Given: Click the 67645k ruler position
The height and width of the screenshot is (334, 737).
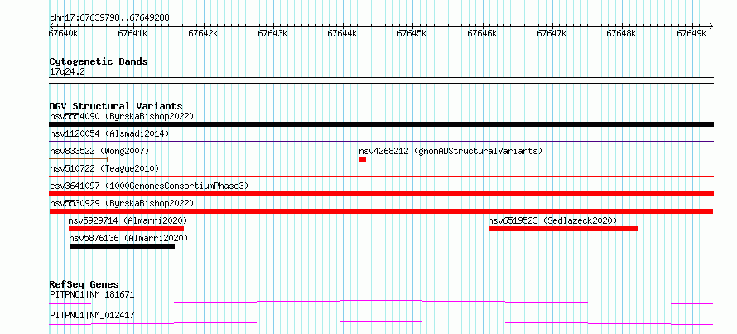Looking at the screenshot, I should pyautogui.click(x=412, y=33).
